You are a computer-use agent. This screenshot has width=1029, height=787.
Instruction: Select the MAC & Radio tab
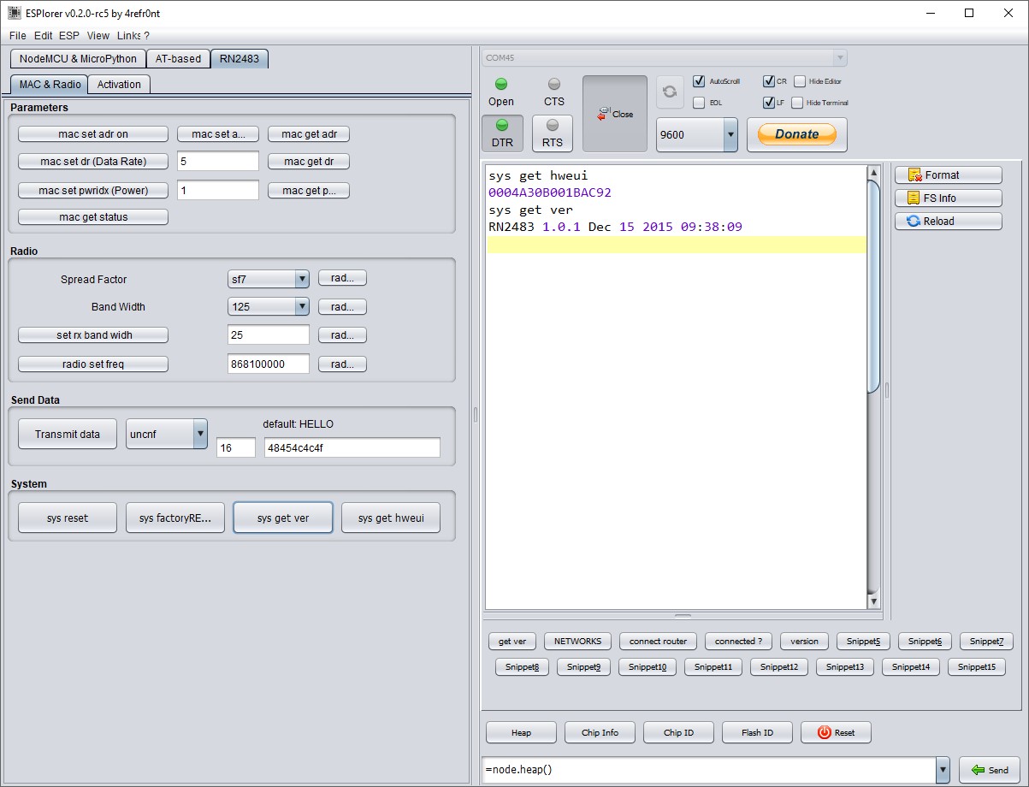(x=50, y=84)
